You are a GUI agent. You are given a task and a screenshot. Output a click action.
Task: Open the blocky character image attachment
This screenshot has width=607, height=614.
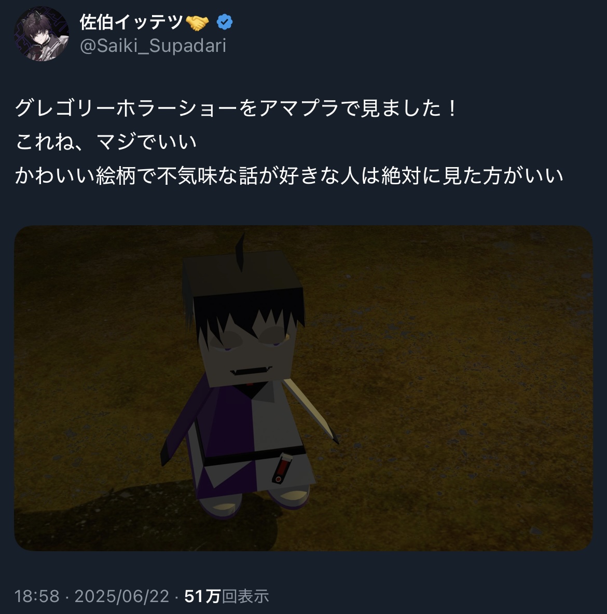(303, 388)
